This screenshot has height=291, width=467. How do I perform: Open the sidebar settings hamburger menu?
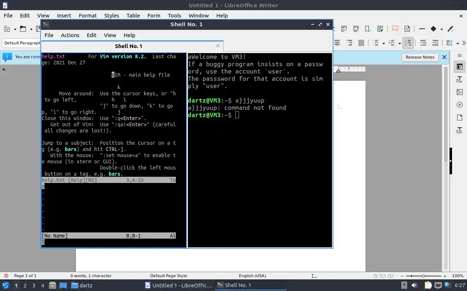460,56
